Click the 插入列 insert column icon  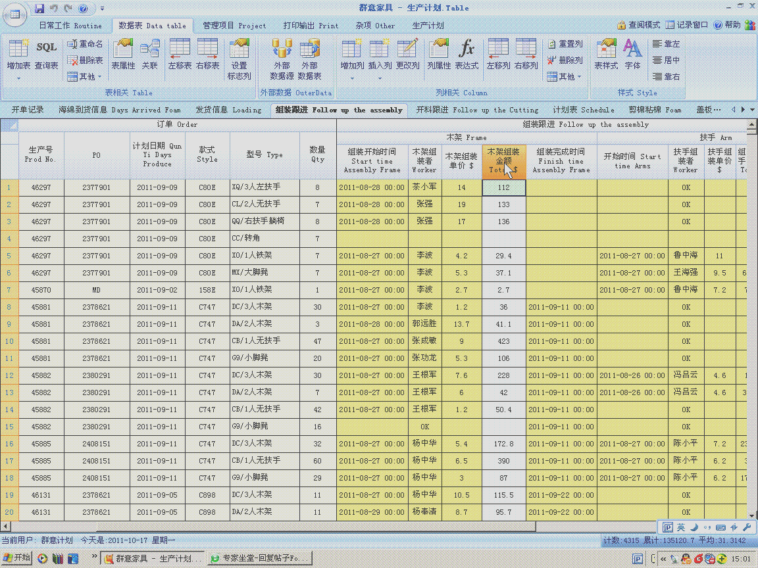380,54
